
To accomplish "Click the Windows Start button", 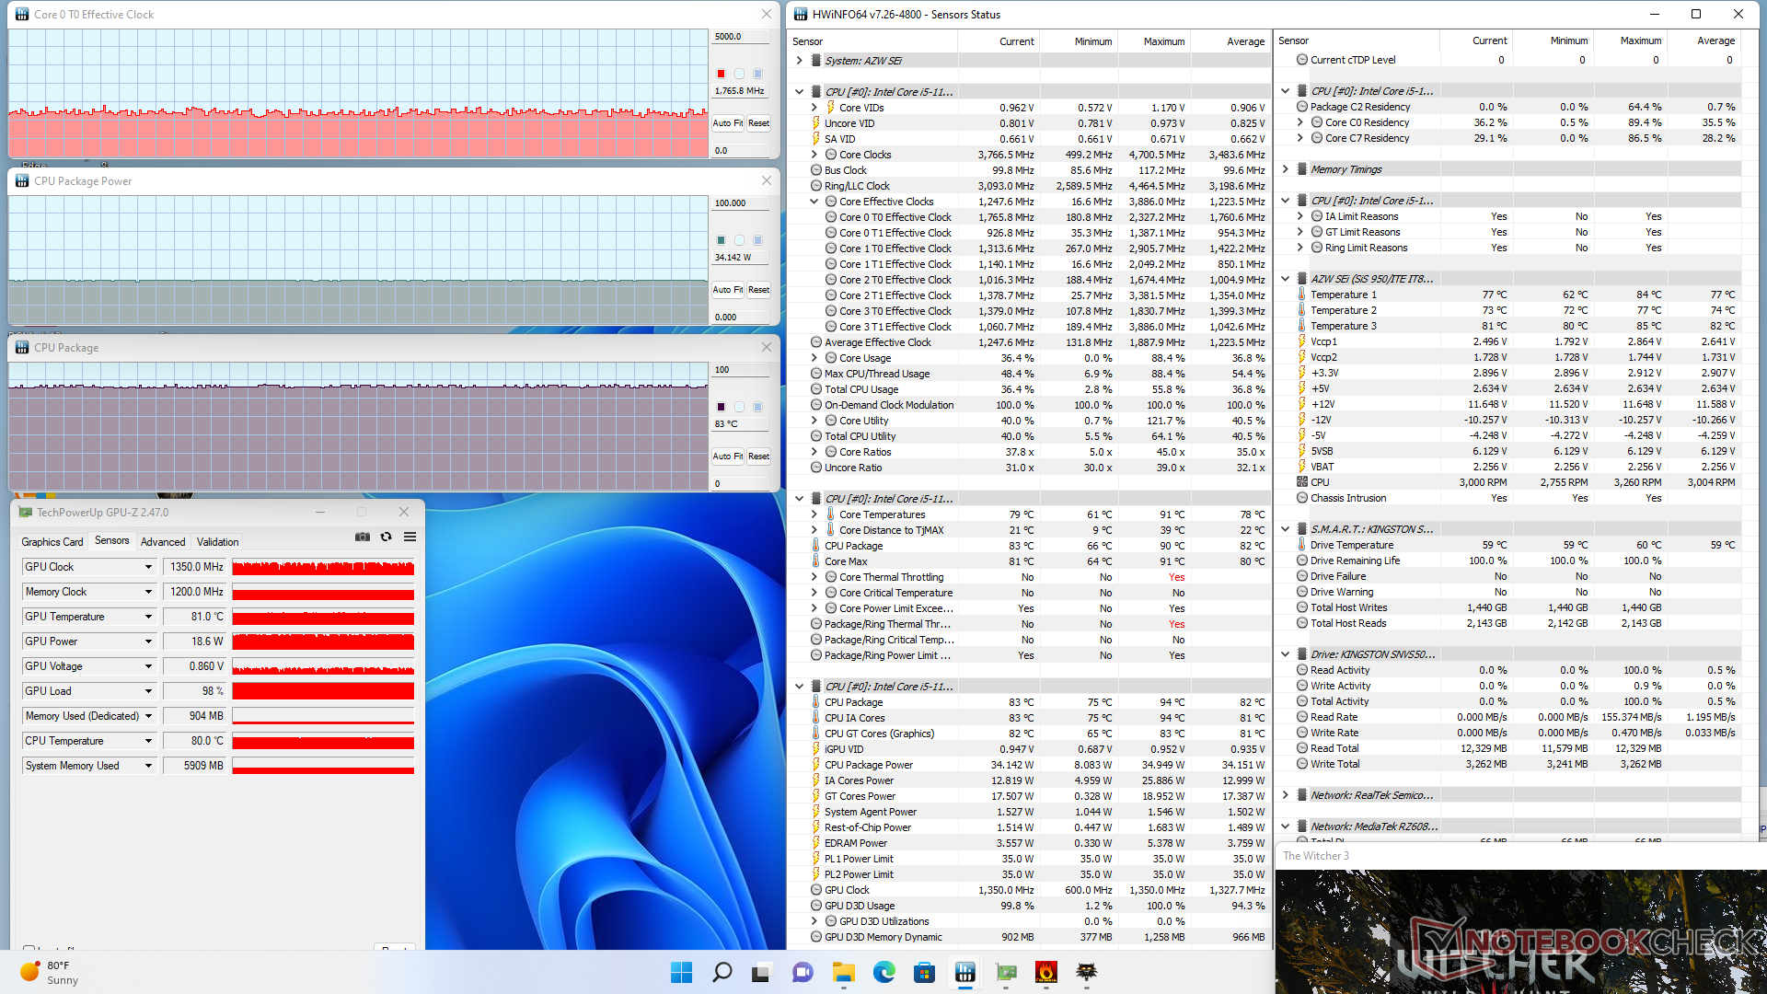I will tap(681, 973).
